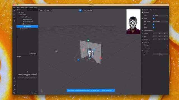Open the Face Tracker dropdown
179x100 pixels.
pos(160,22)
